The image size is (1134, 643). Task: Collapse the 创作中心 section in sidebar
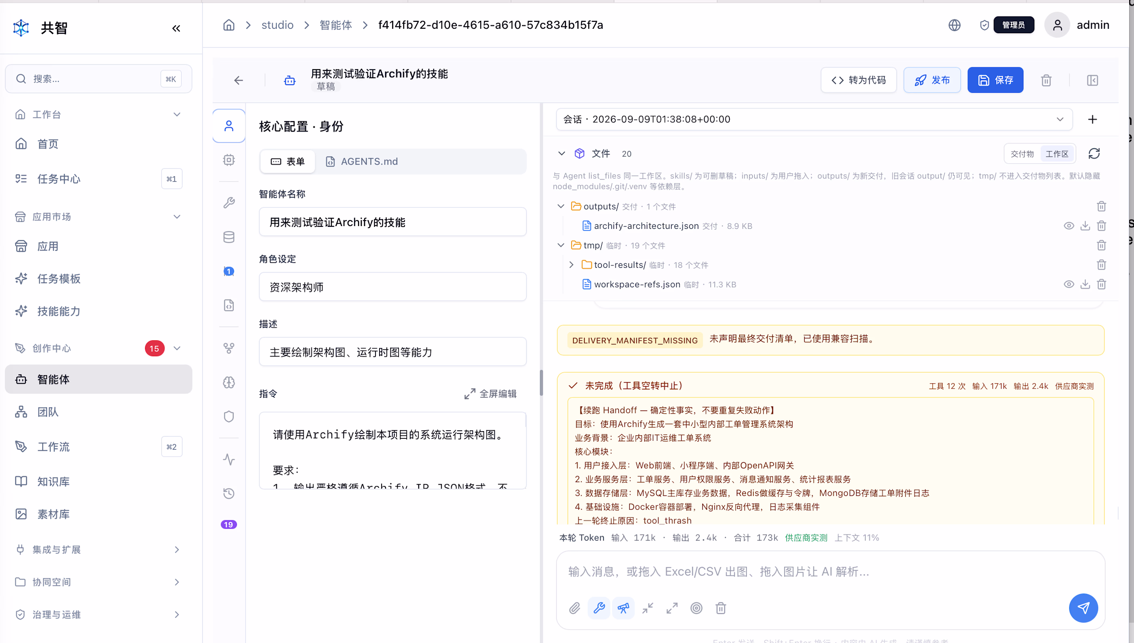coord(177,348)
